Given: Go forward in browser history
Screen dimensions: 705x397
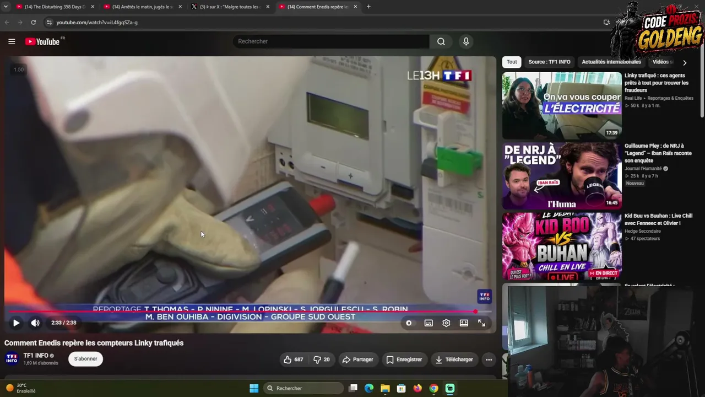Looking at the screenshot, I should (20, 22).
